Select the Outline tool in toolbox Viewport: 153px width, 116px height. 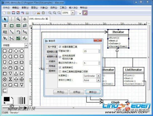coord(25,38)
